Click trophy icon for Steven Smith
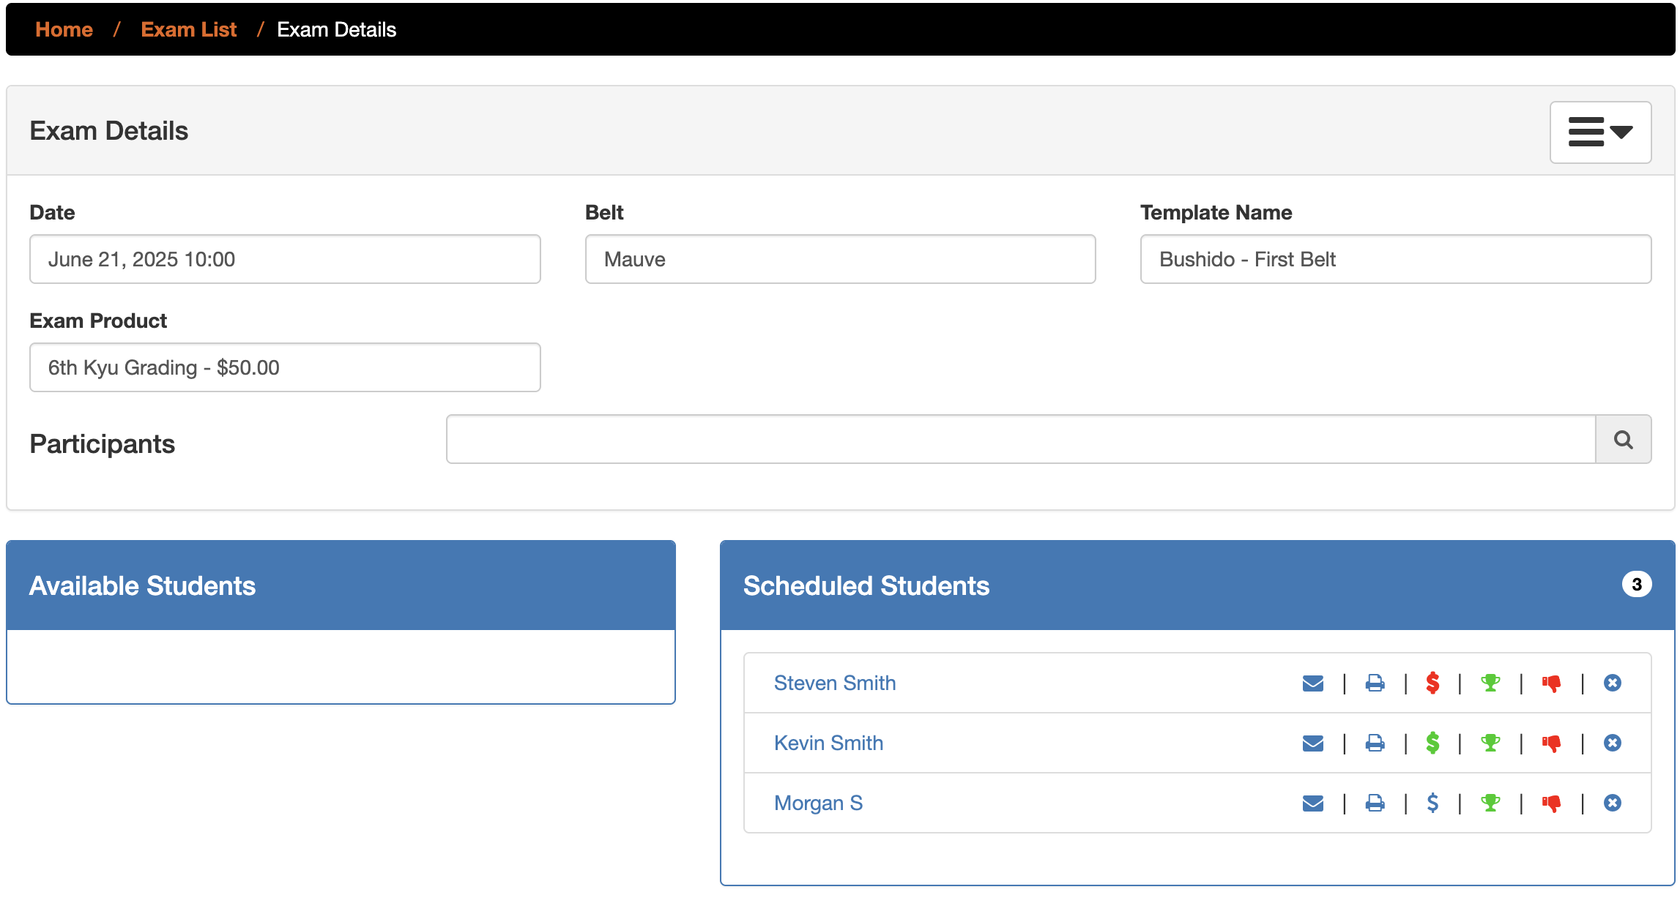Image resolution: width=1680 pixels, height=903 pixels. coord(1490,683)
